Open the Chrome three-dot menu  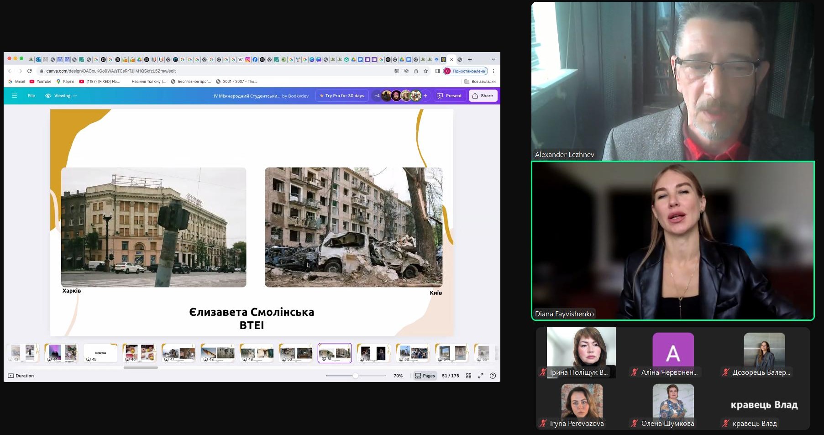click(493, 71)
